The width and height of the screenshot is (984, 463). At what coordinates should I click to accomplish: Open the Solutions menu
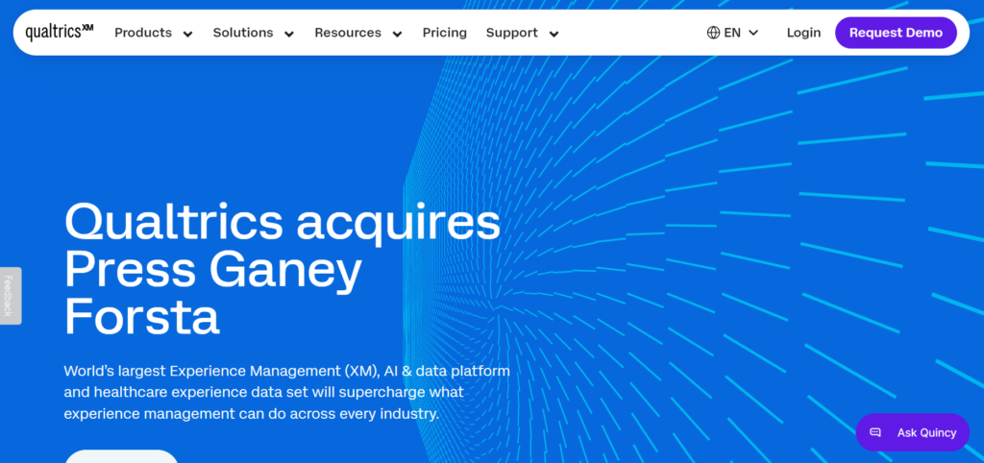click(x=243, y=33)
